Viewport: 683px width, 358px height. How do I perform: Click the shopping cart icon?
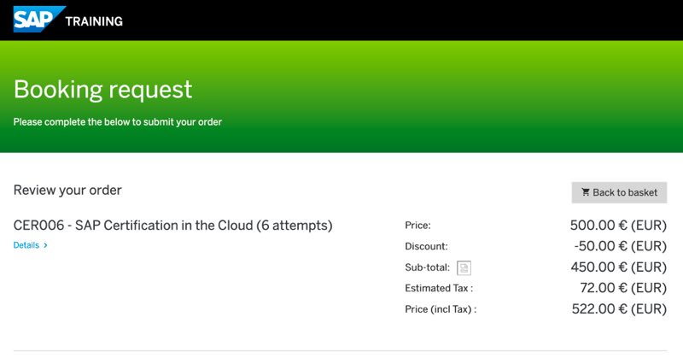tap(586, 192)
